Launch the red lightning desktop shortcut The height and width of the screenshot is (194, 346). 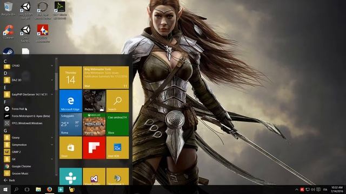43,33
